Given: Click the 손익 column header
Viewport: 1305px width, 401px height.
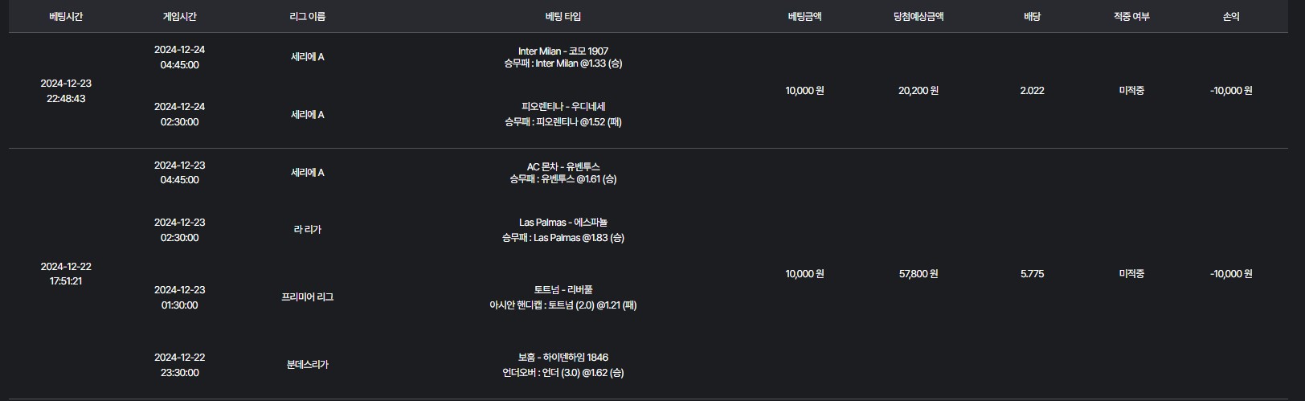Looking at the screenshot, I should [x=1230, y=16].
